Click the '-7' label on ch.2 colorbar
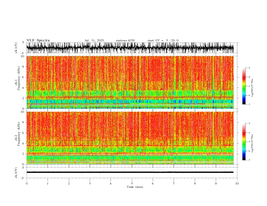Screen dimensions: 267x206 click(x=248, y=160)
